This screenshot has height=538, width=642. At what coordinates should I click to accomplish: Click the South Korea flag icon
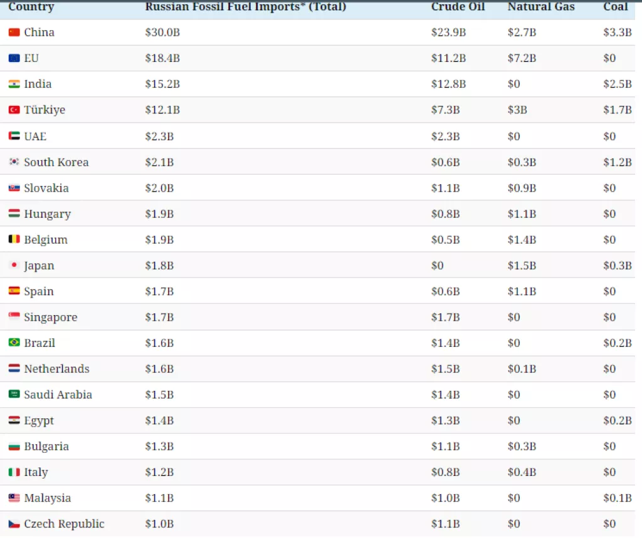(x=14, y=162)
